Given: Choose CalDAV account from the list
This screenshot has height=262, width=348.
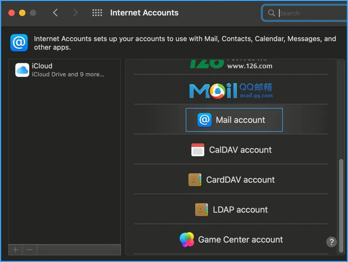Looking at the screenshot, I should [234, 150].
